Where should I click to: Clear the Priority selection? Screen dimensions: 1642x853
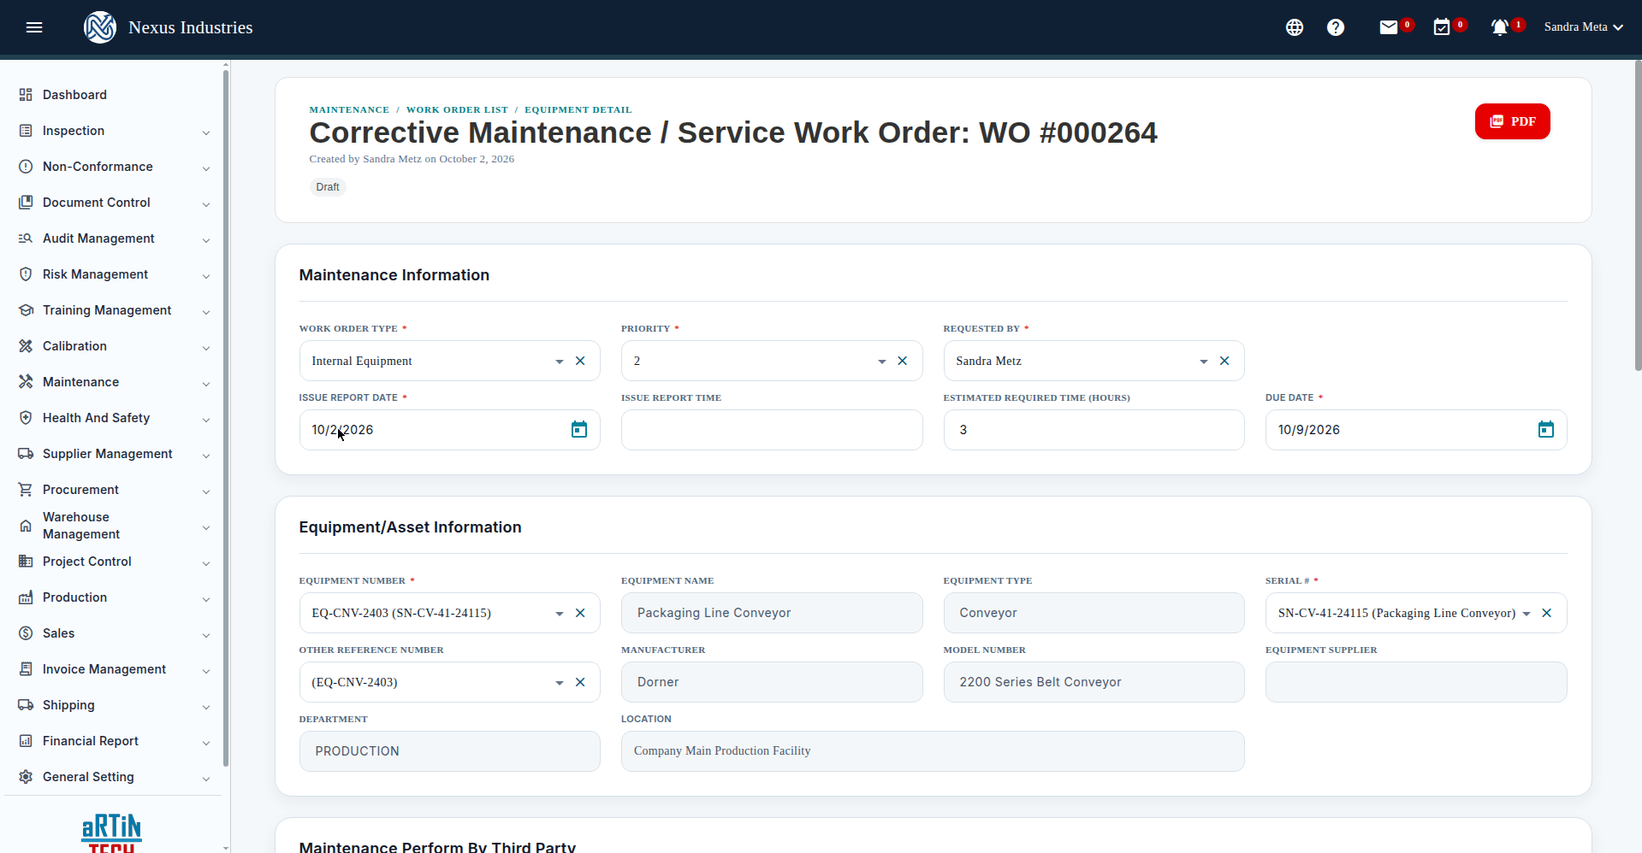click(x=902, y=361)
